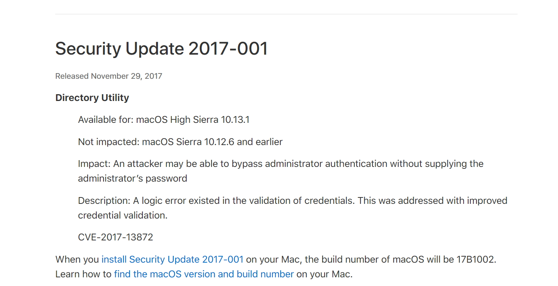558x286 pixels.
Task: Click the Directory Utility section heading
Action: pos(92,98)
